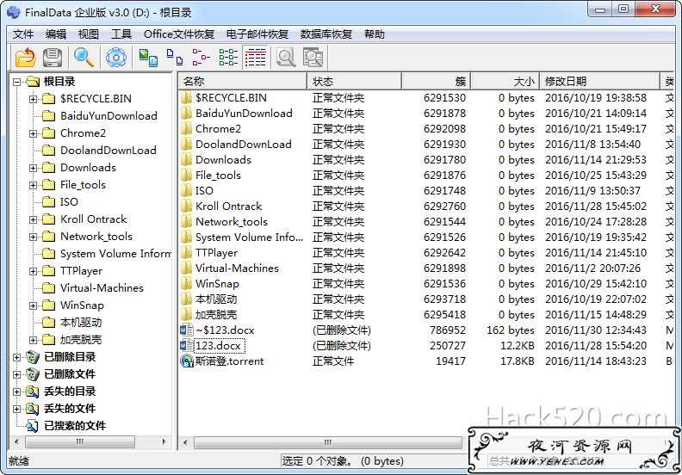This screenshot has width=682, height=475.
Task: Click the file list scroll left arrow
Action: (x=185, y=442)
